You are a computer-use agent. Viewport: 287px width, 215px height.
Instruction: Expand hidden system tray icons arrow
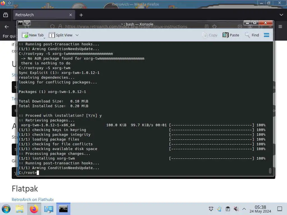(x=244, y=209)
